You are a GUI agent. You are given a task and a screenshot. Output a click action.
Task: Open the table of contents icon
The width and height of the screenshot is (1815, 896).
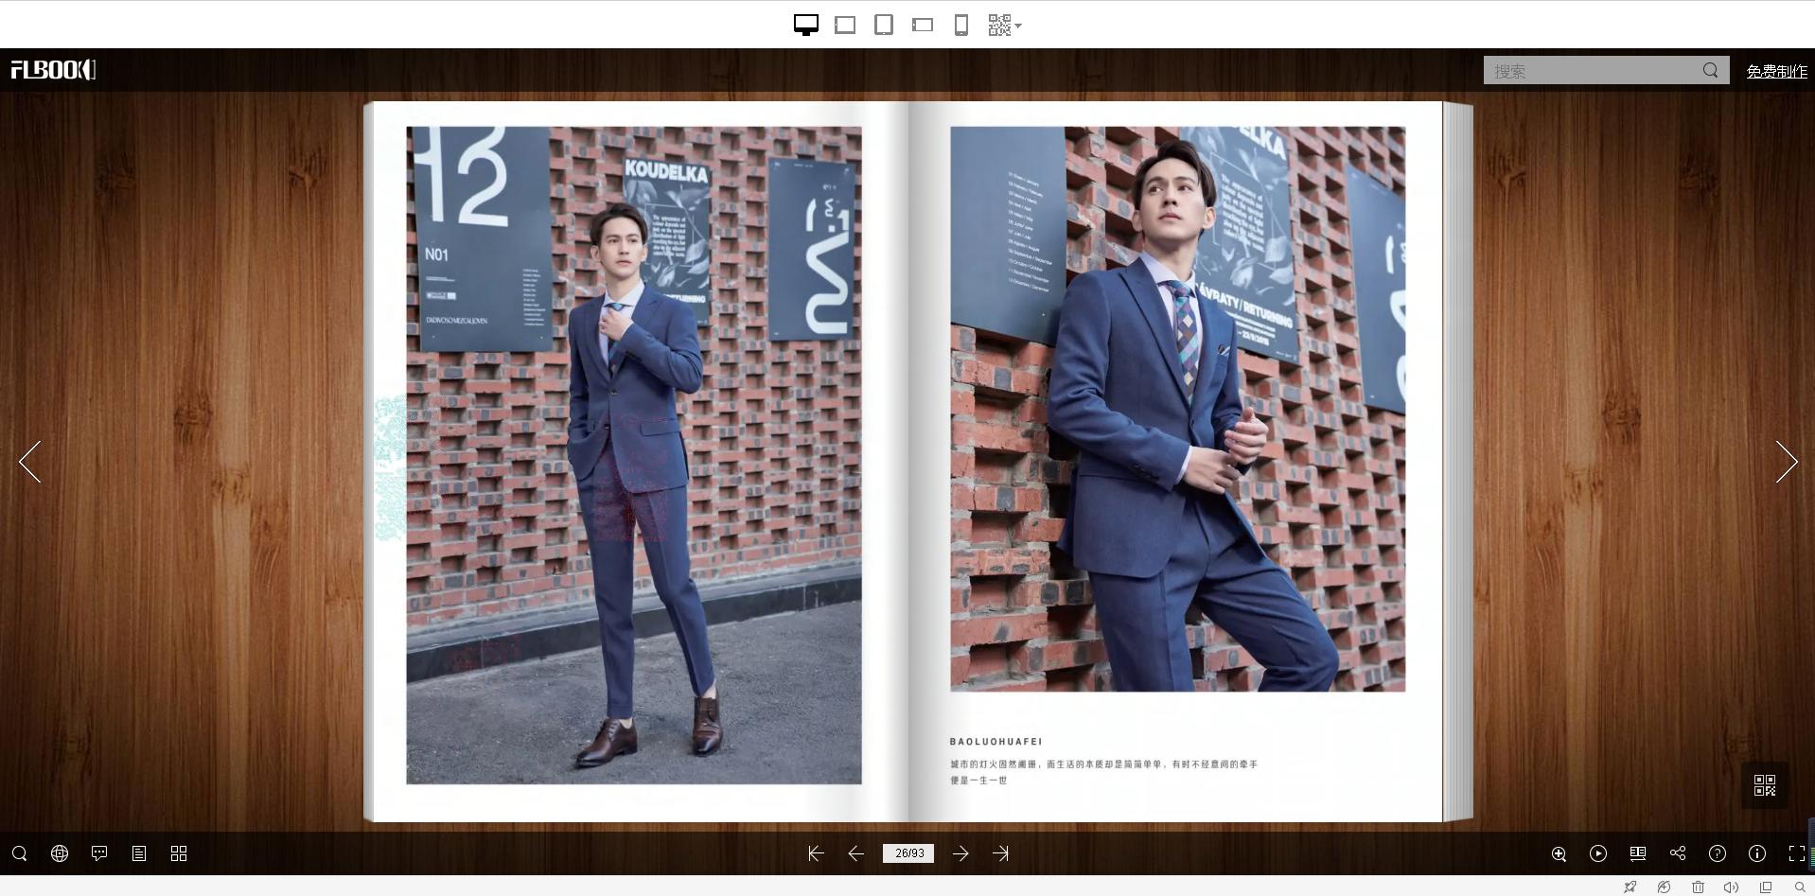tap(139, 853)
